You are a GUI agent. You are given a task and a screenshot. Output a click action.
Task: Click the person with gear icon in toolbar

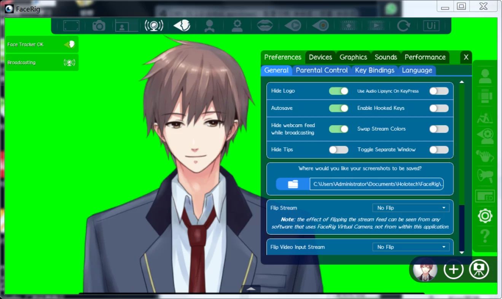(237, 26)
